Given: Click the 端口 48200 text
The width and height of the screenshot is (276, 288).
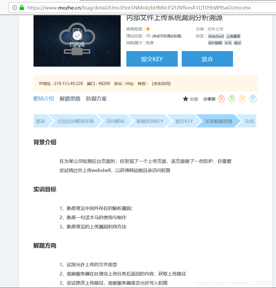Looking at the screenshot, I should pyautogui.click(x=99, y=84).
